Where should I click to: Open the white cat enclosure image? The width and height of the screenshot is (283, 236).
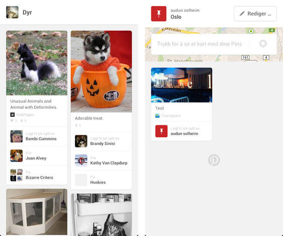pyautogui.click(x=37, y=212)
